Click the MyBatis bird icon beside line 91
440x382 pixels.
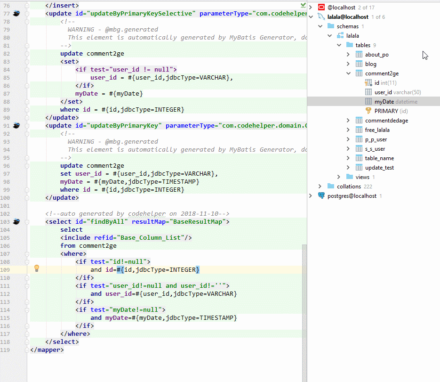pos(16,125)
